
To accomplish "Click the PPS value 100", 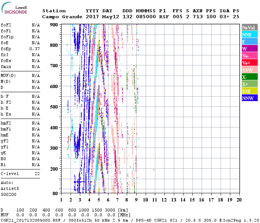I will (211, 17).
